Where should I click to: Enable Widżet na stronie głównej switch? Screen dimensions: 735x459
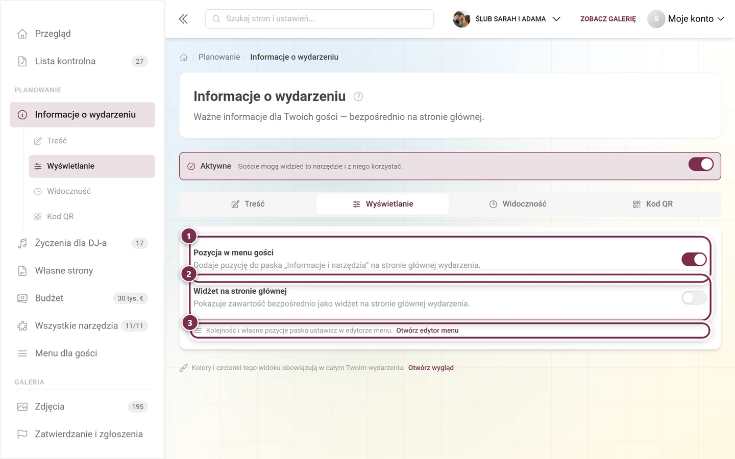tap(694, 298)
